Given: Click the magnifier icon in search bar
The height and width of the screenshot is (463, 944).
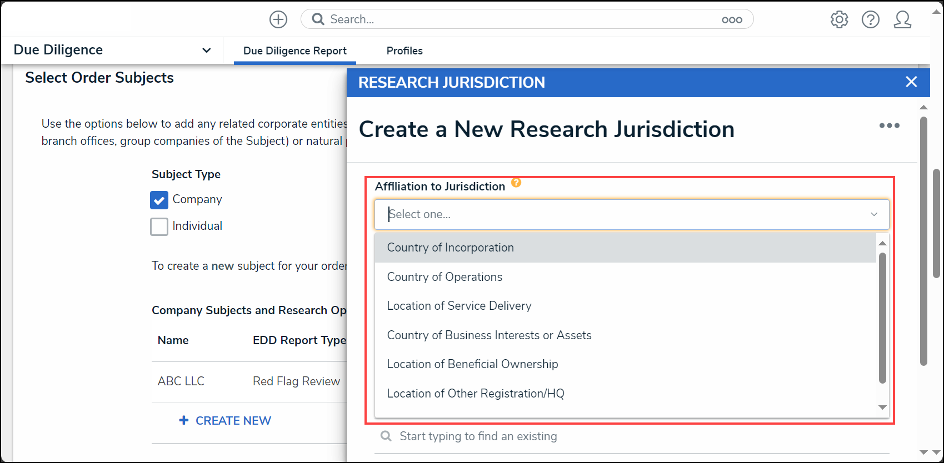Looking at the screenshot, I should click(x=318, y=19).
